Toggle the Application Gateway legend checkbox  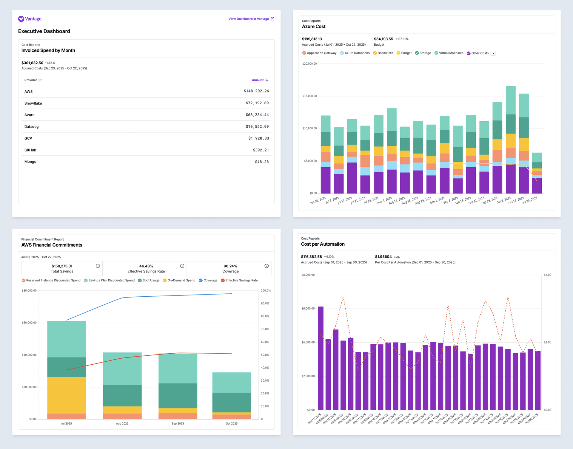(x=304, y=53)
